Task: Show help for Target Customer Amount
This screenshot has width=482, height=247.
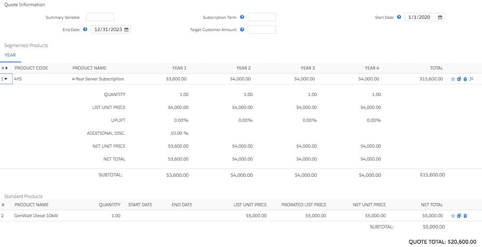Action: coord(242,29)
